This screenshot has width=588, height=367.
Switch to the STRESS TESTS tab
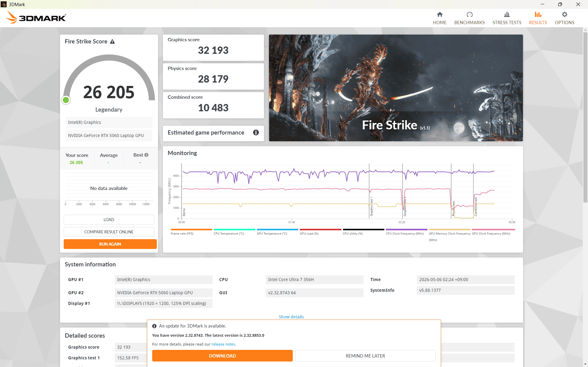point(507,18)
